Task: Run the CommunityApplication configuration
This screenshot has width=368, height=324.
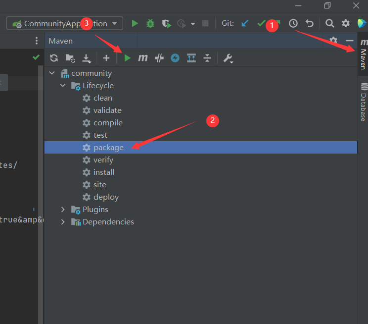Action: click(x=135, y=23)
